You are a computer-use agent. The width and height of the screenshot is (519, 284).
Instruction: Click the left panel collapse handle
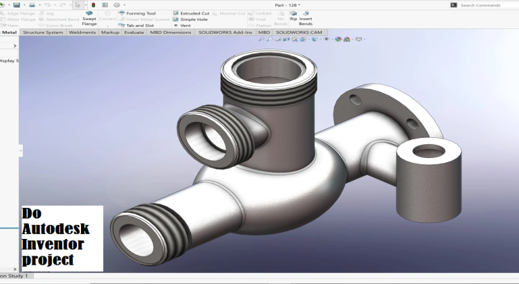point(21,151)
